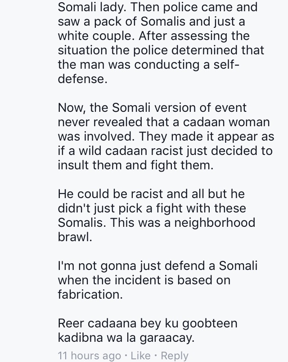Viewport: 288px width, 362px height.
Task: Like this comment
Action: click(140, 355)
